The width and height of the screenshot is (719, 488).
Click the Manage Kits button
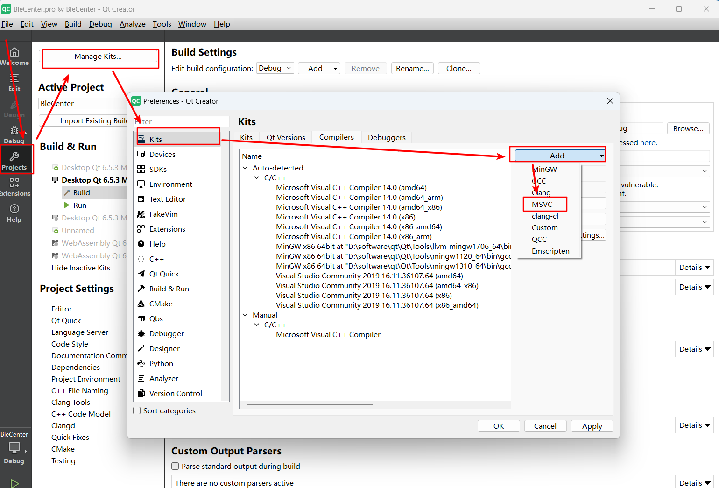click(x=100, y=56)
